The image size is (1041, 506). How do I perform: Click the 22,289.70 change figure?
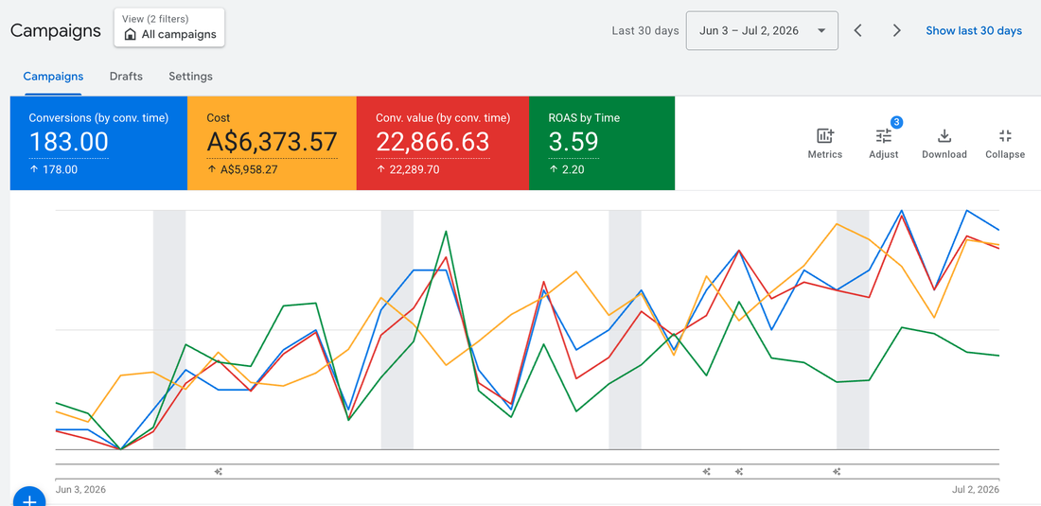[x=414, y=170]
